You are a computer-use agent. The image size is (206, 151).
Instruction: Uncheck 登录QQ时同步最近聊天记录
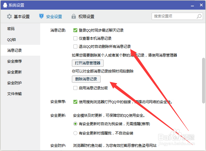click(x=75, y=30)
